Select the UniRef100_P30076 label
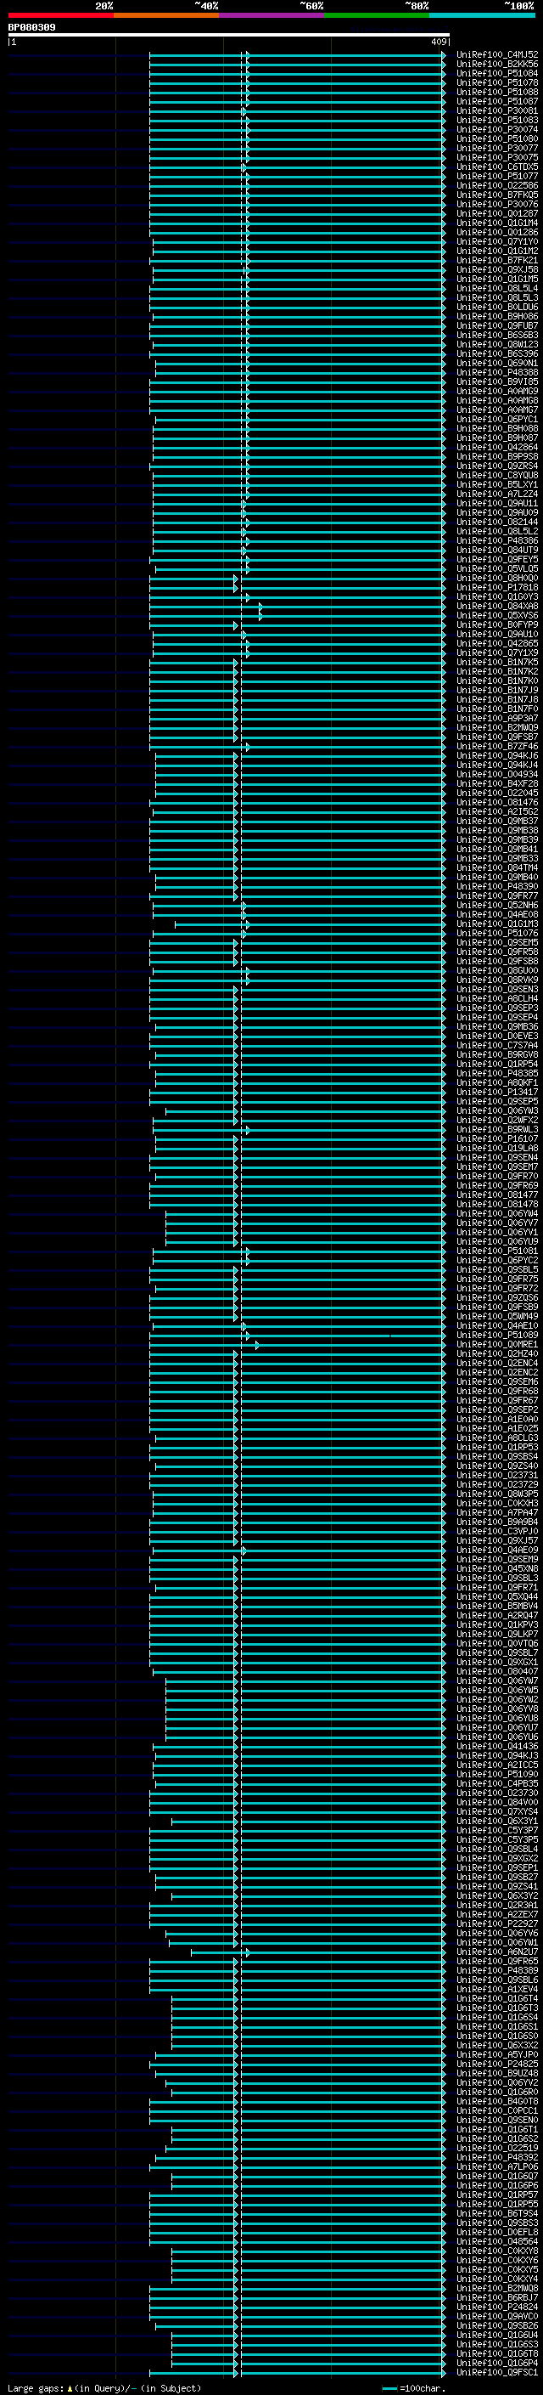The width and height of the screenshot is (543, 2395). 497,204
